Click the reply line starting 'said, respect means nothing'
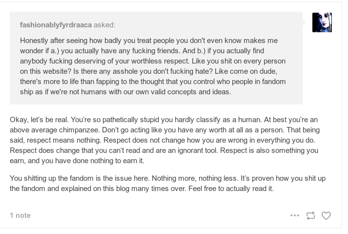Viewport: 348px width, 234px height. pyautogui.click(x=163, y=140)
